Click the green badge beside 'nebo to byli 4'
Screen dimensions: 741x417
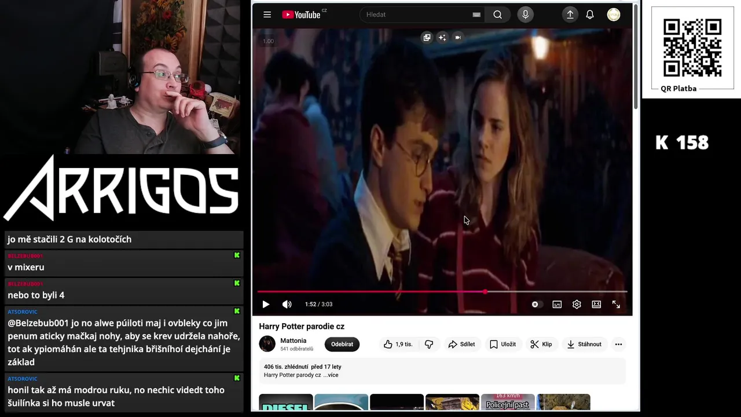click(x=237, y=283)
